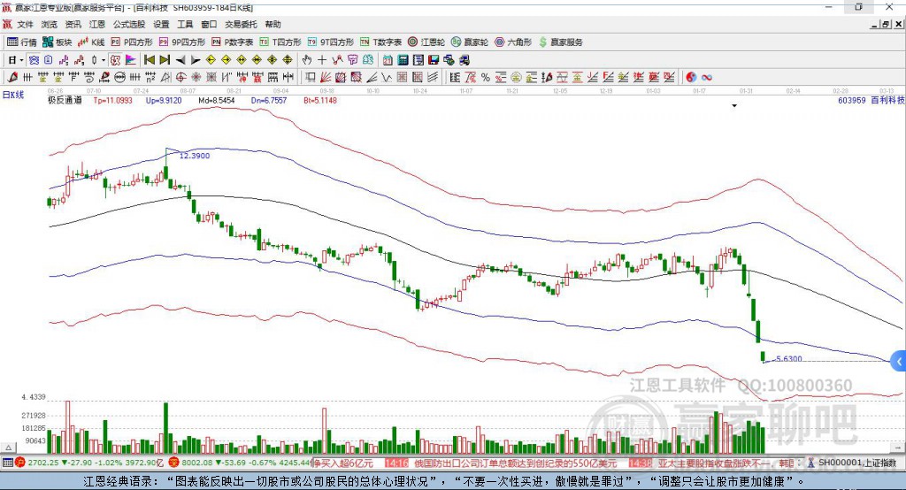The image size is (906, 490).
Task: Click the up-triangle button at volume panel left
Action: [x=9, y=448]
